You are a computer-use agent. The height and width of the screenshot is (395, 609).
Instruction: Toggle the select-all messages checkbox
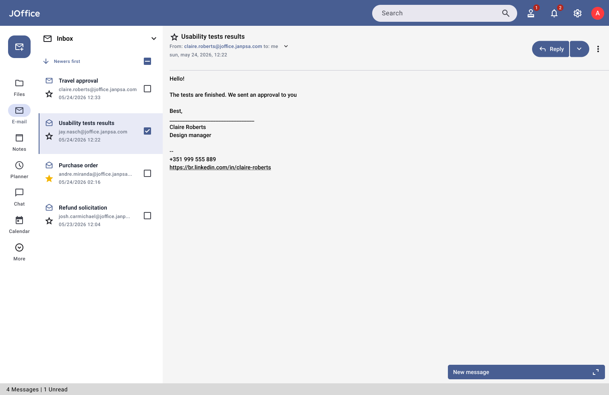[x=147, y=61]
